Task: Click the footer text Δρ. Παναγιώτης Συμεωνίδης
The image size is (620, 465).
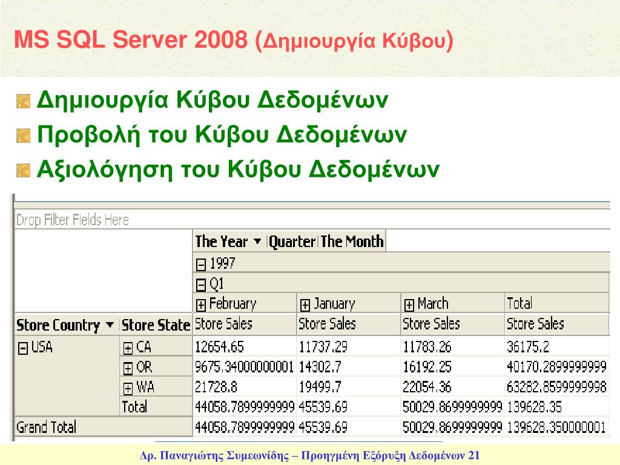Action: tap(214, 455)
